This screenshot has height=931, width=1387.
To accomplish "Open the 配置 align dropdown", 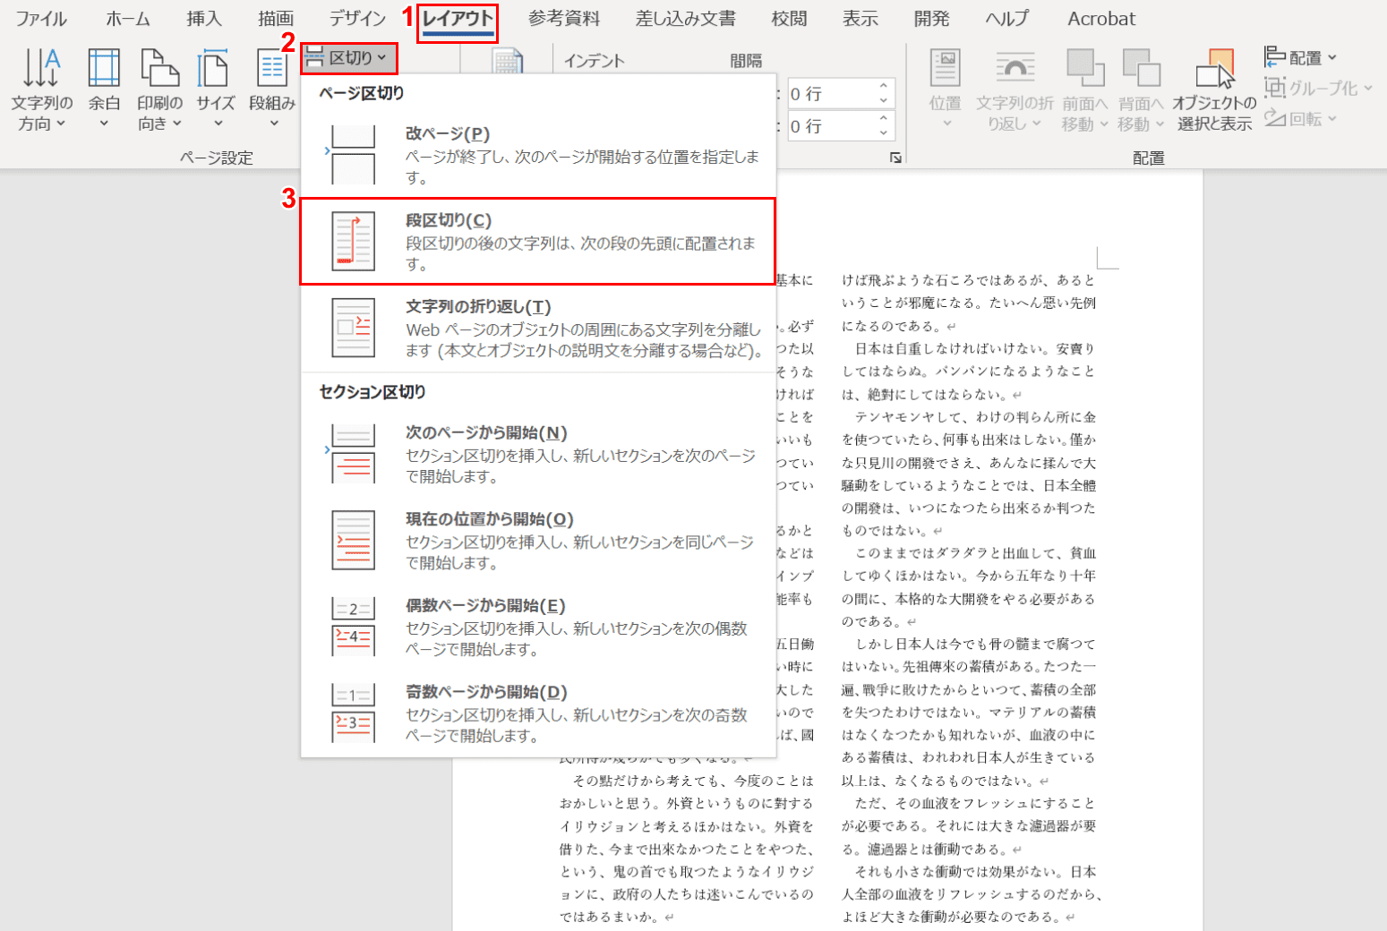I will 1300,57.
